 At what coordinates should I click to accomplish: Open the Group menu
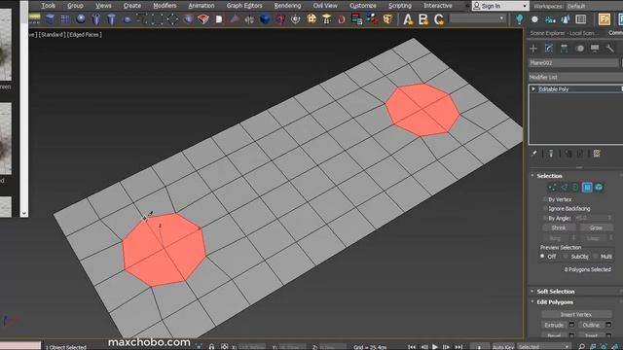tap(75, 6)
